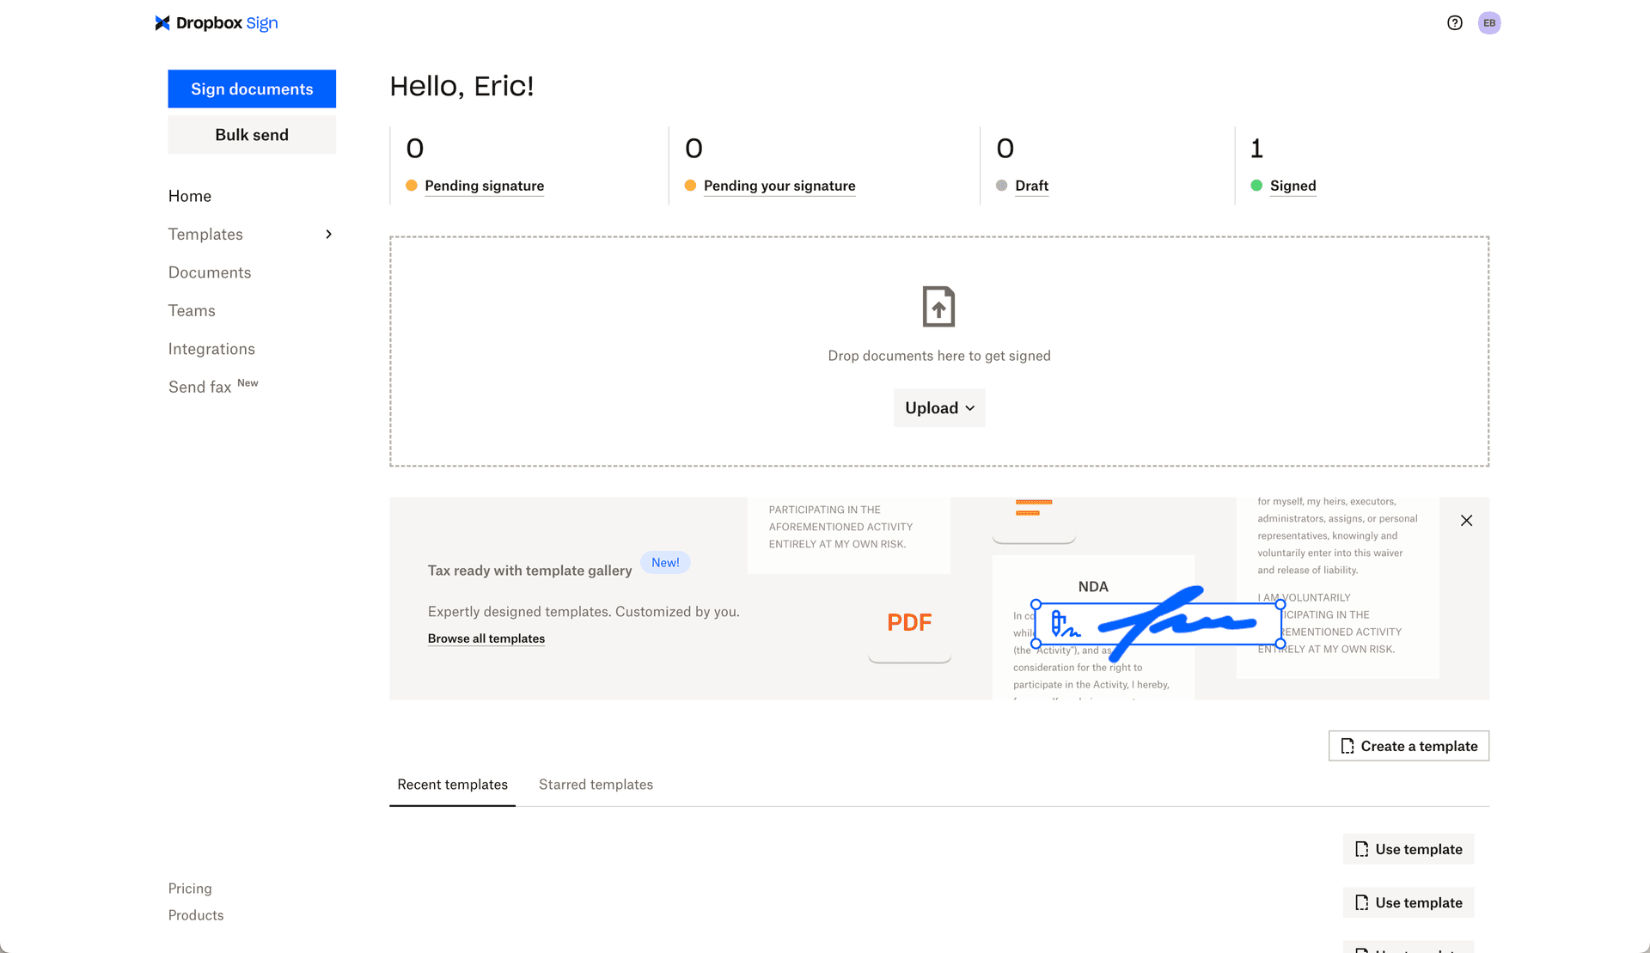1650x953 pixels.
Task: Click the orange PDF file illustration
Action: pyautogui.click(x=909, y=622)
